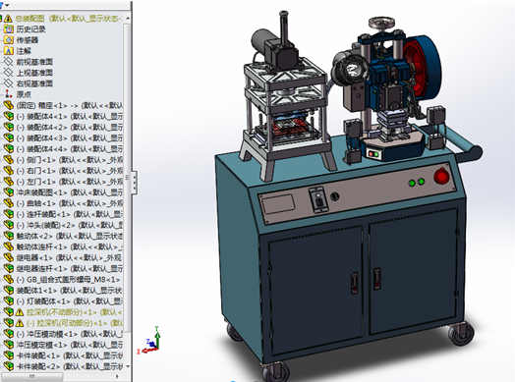
Task: Click the 注解 annotations folder icon
Action: 9,51
